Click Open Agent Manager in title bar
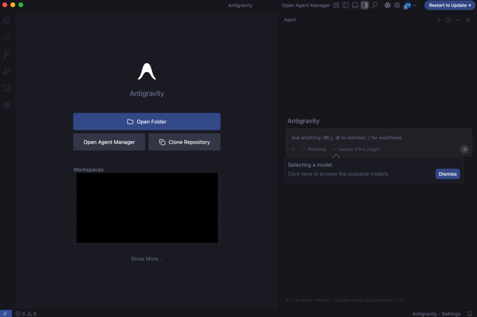 306,6
